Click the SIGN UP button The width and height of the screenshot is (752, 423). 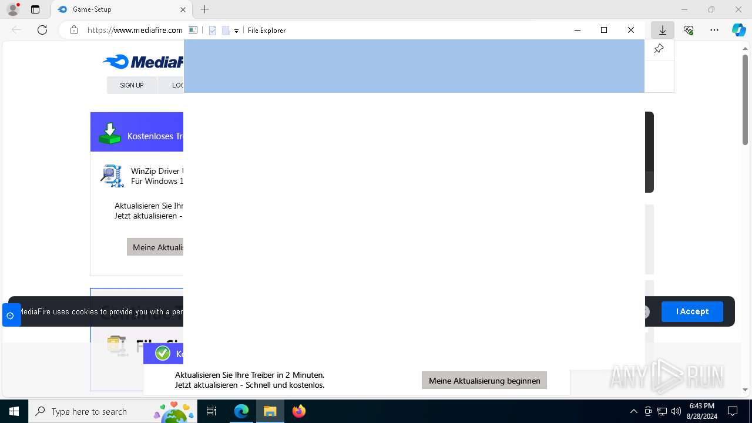click(x=132, y=85)
